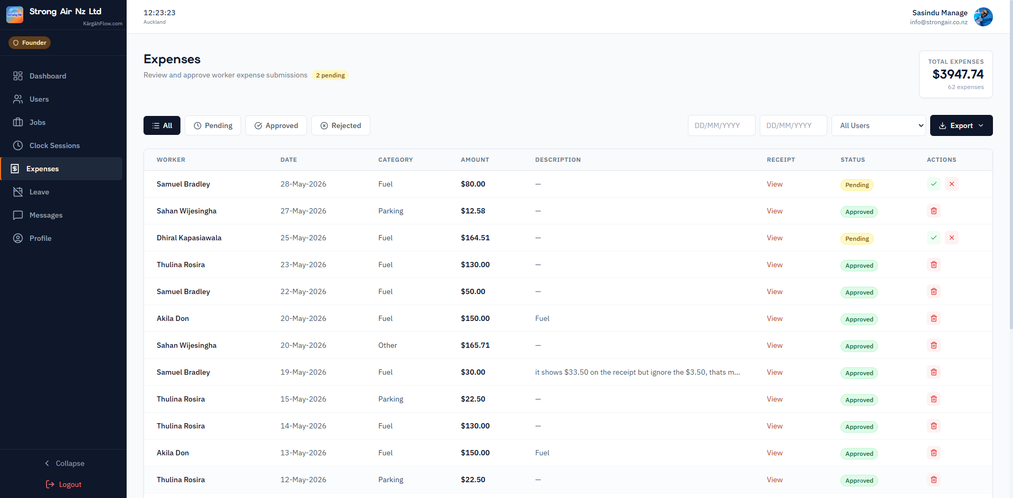The height and width of the screenshot is (498, 1013).
Task: Go to Dashboard menu item
Action: coord(61,76)
